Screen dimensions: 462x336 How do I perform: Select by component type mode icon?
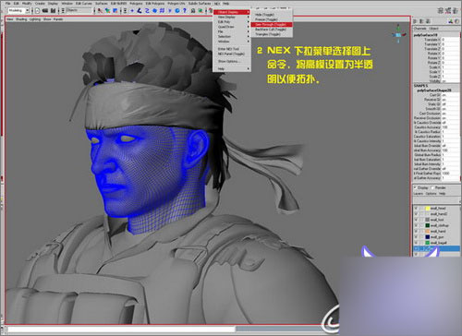(x=115, y=11)
